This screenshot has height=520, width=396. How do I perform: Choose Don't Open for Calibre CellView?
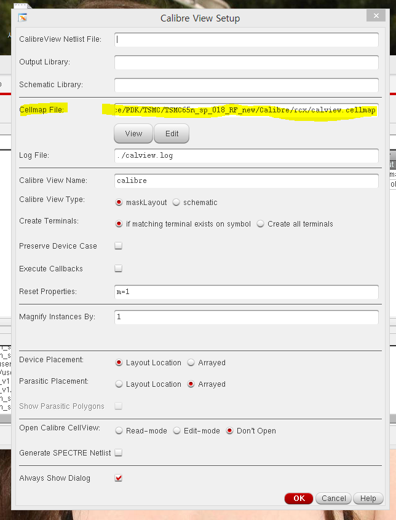click(229, 430)
